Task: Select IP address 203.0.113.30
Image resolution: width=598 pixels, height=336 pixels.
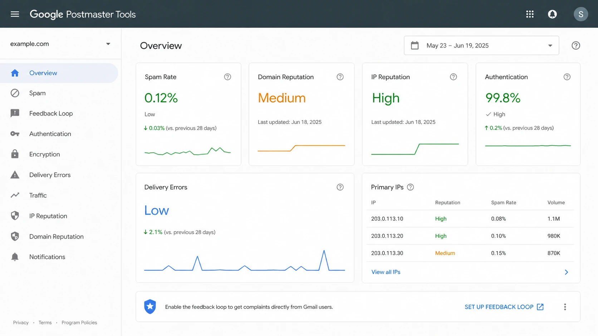Action: coord(387,253)
